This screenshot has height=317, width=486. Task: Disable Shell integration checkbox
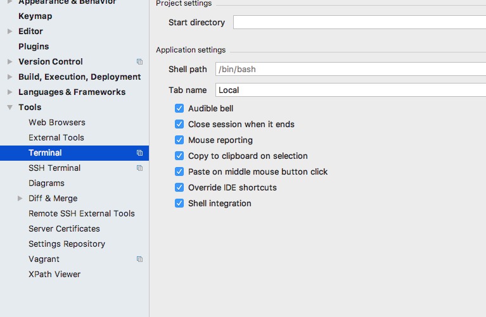point(179,204)
